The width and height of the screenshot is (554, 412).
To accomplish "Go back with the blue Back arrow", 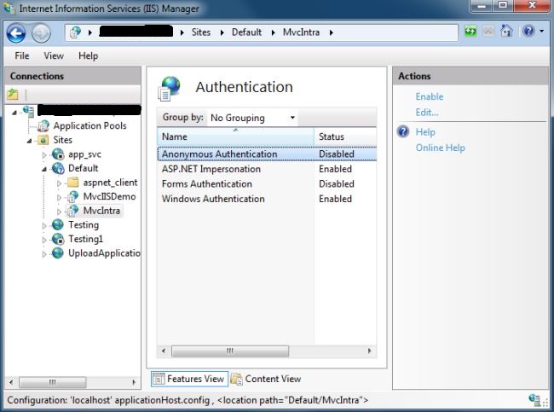I will pos(16,33).
